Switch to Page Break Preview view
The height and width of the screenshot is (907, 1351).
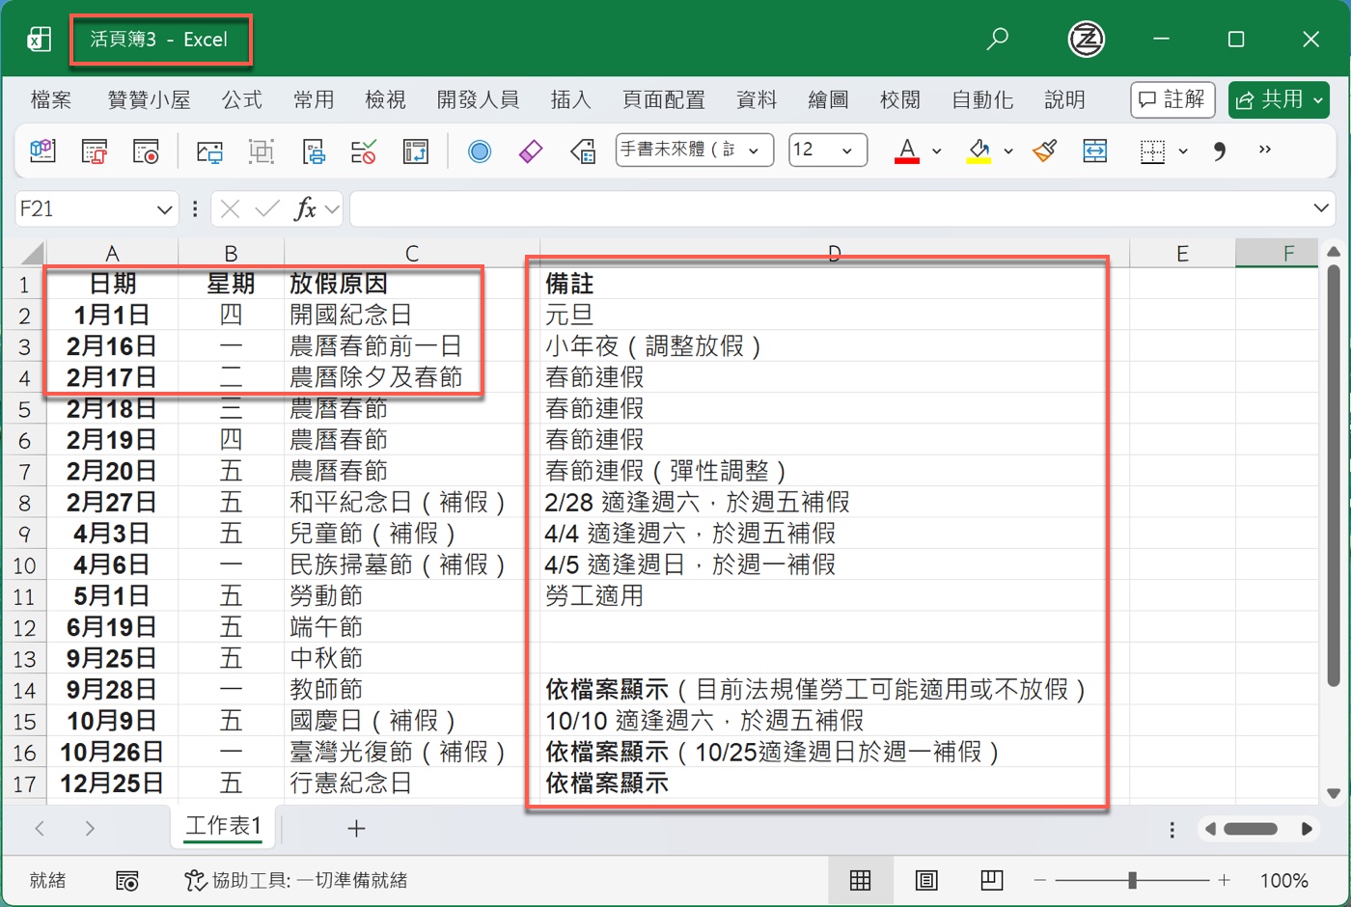(991, 880)
